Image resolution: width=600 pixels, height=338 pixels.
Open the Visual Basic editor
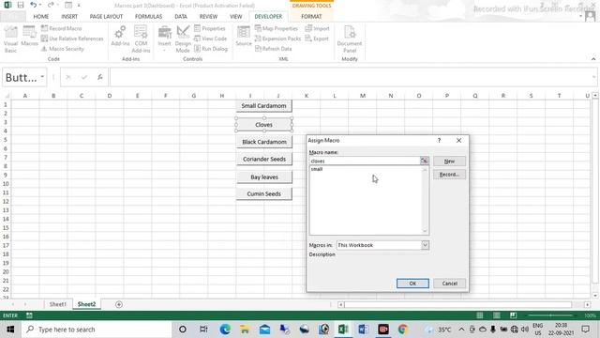(x=10, y=39)
